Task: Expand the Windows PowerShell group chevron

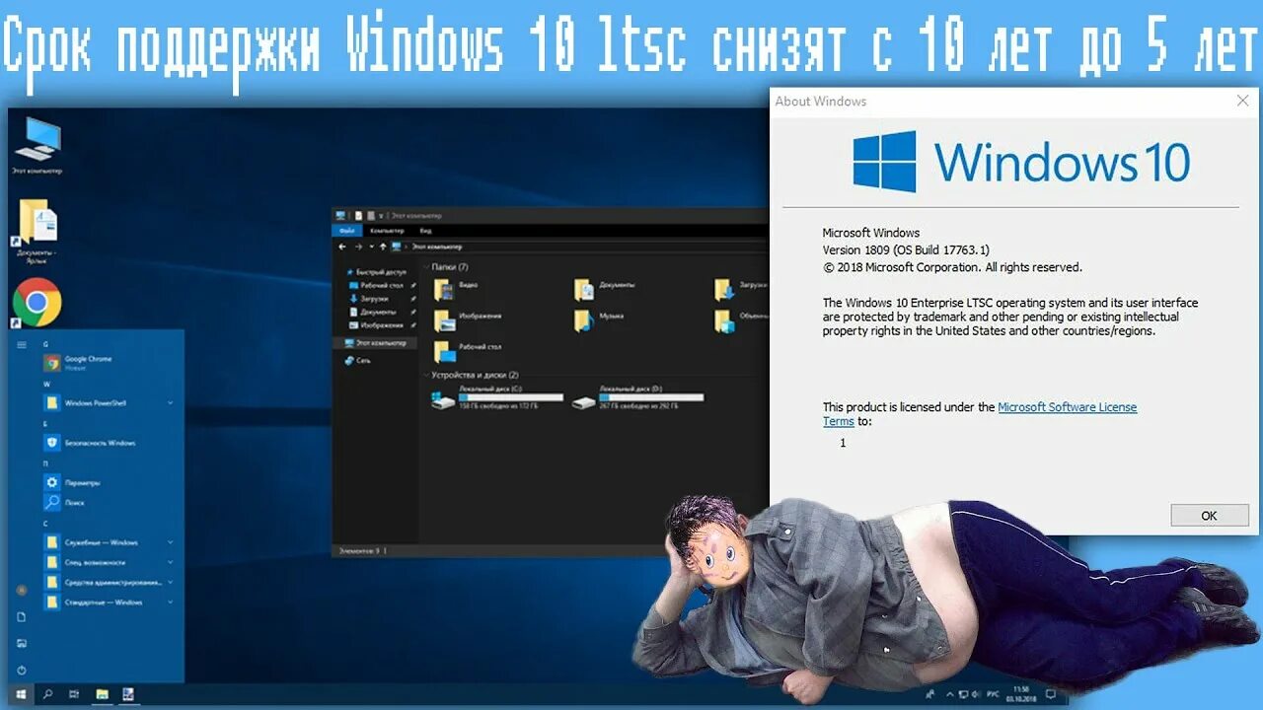Action: click(170, 402)
